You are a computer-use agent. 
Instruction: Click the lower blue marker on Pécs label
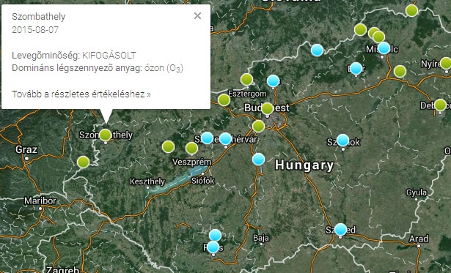click(213, 247)
